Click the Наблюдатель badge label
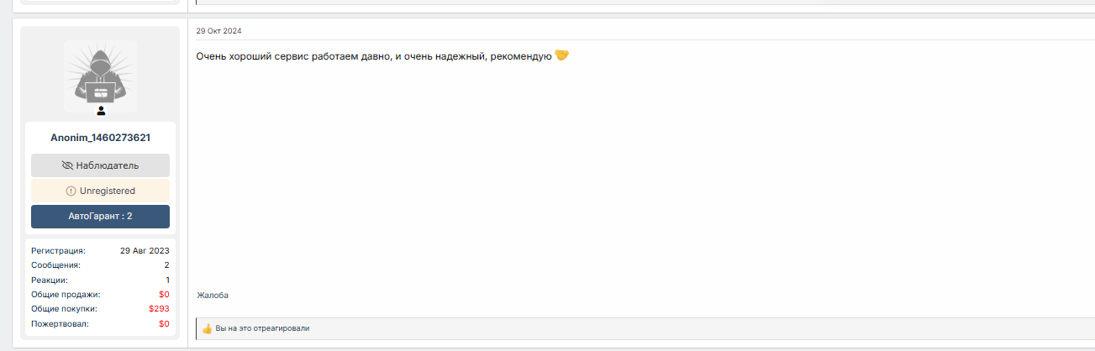Image resolution: width=1095 pixels, height=351 pixels. (x=108, y=165)
